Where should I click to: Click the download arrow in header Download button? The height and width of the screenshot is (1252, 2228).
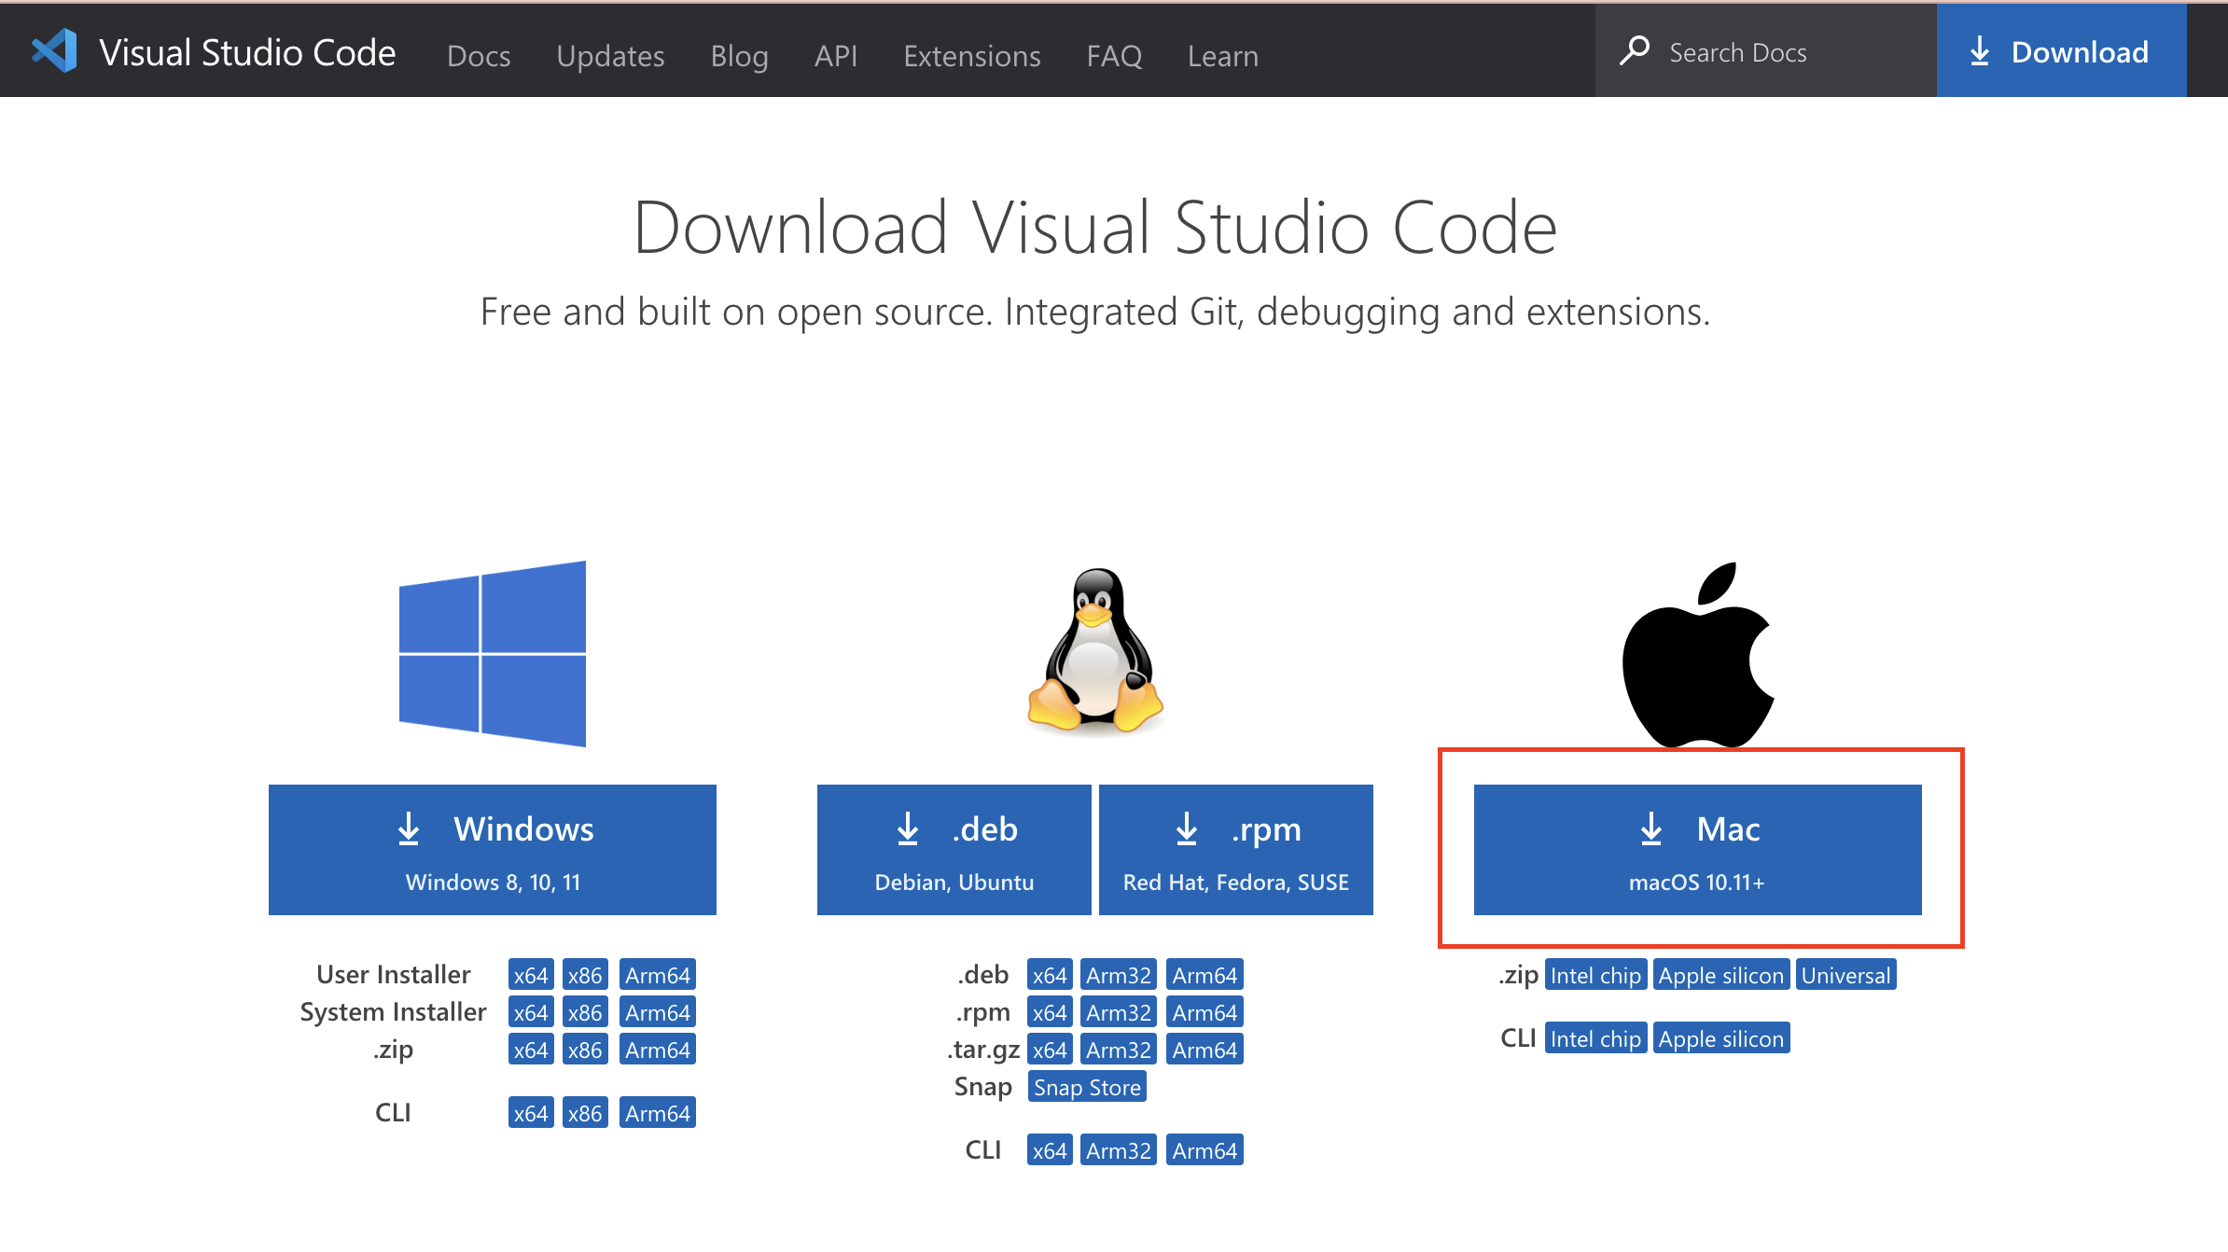click(x=1979, y=51)
